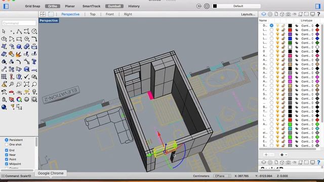Open linetype dropdown for the dark green layer

point(307,42)
